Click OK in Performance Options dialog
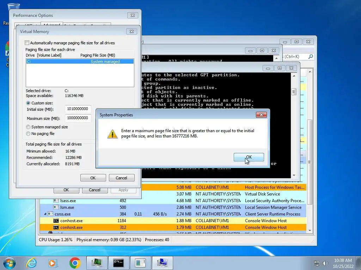The height and width of the screenshot is (270, 361). 66,190
